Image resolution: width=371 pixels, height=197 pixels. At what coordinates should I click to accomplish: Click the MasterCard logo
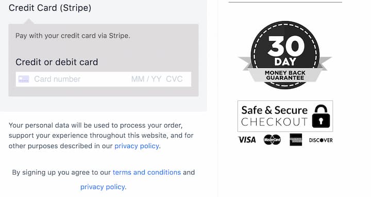(x=272, y=140)
